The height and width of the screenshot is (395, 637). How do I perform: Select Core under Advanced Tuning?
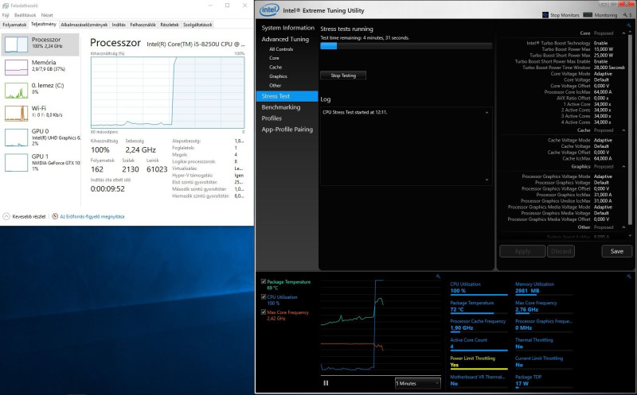[x=274, y=58]
